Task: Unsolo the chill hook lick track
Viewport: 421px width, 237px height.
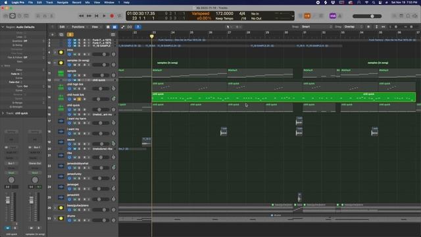Action: [79, 99]
